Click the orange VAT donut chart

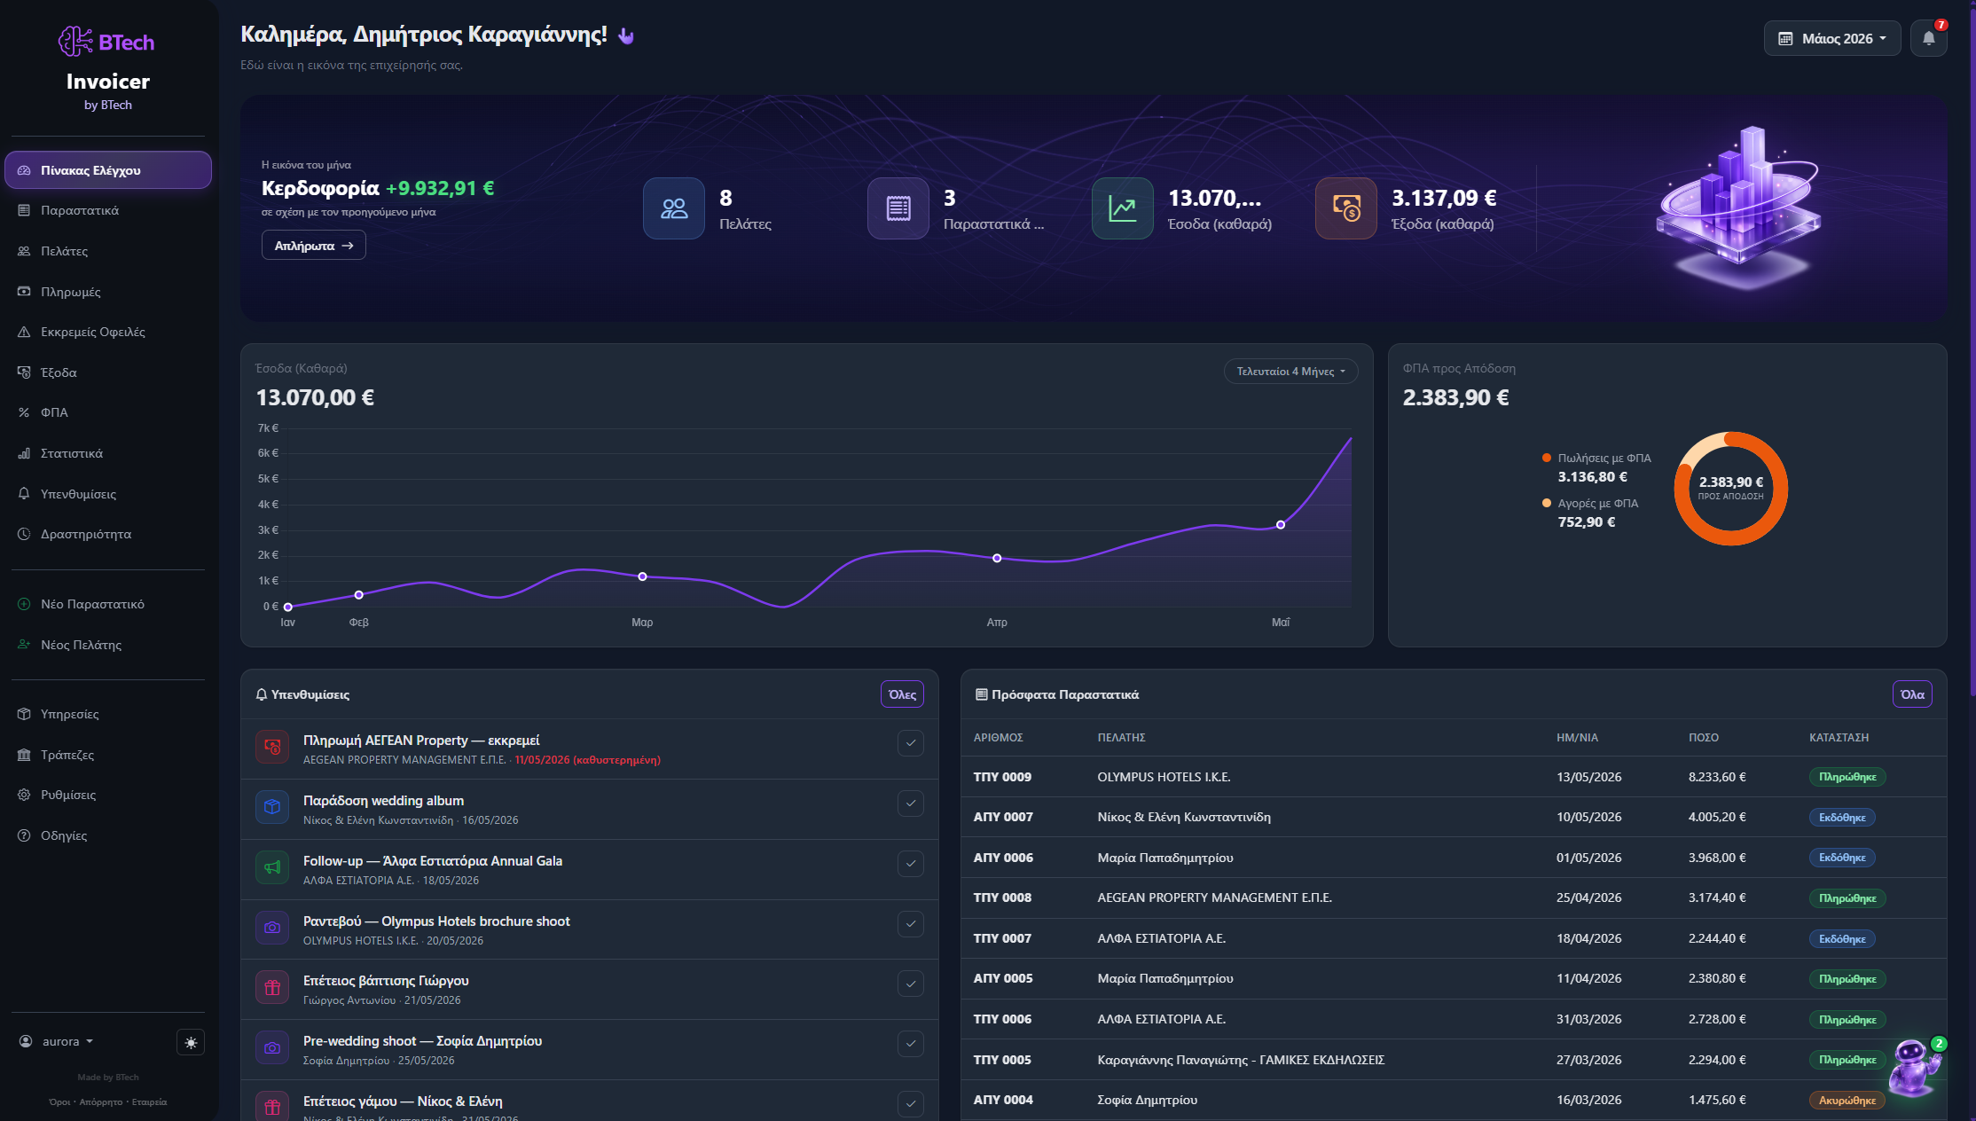coord(1730,489)
